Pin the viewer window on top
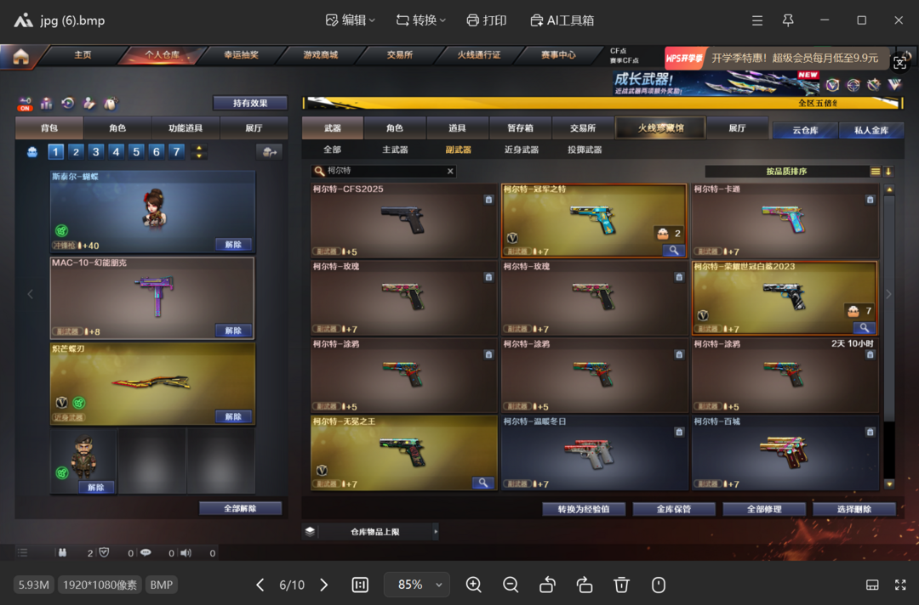 (788, 20)
